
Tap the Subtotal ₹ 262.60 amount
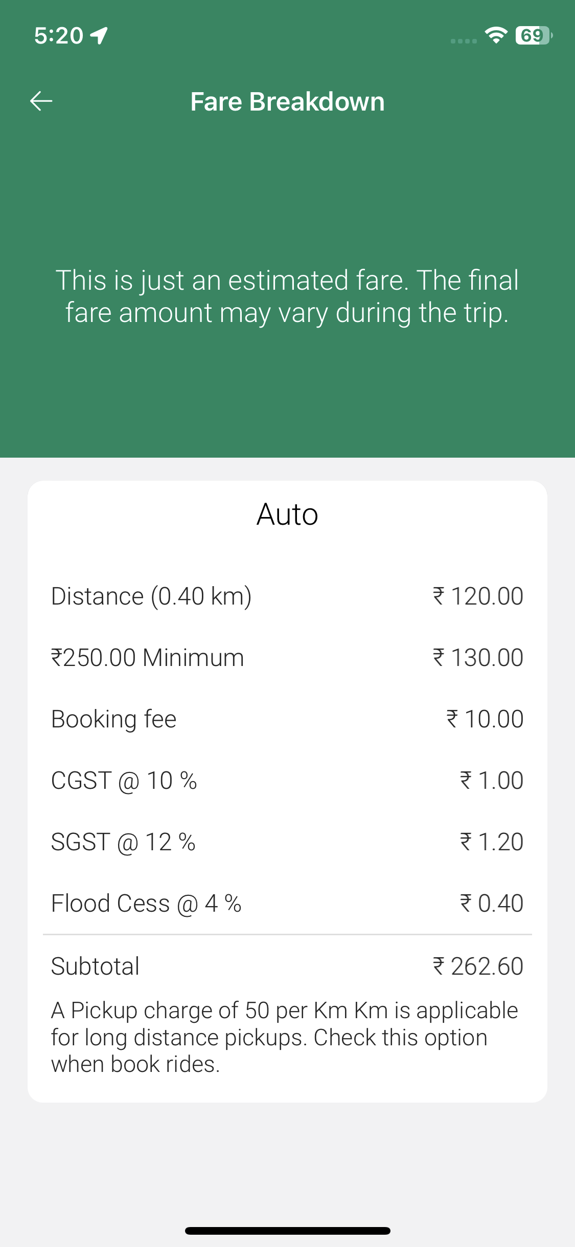[x=478, y=966]
